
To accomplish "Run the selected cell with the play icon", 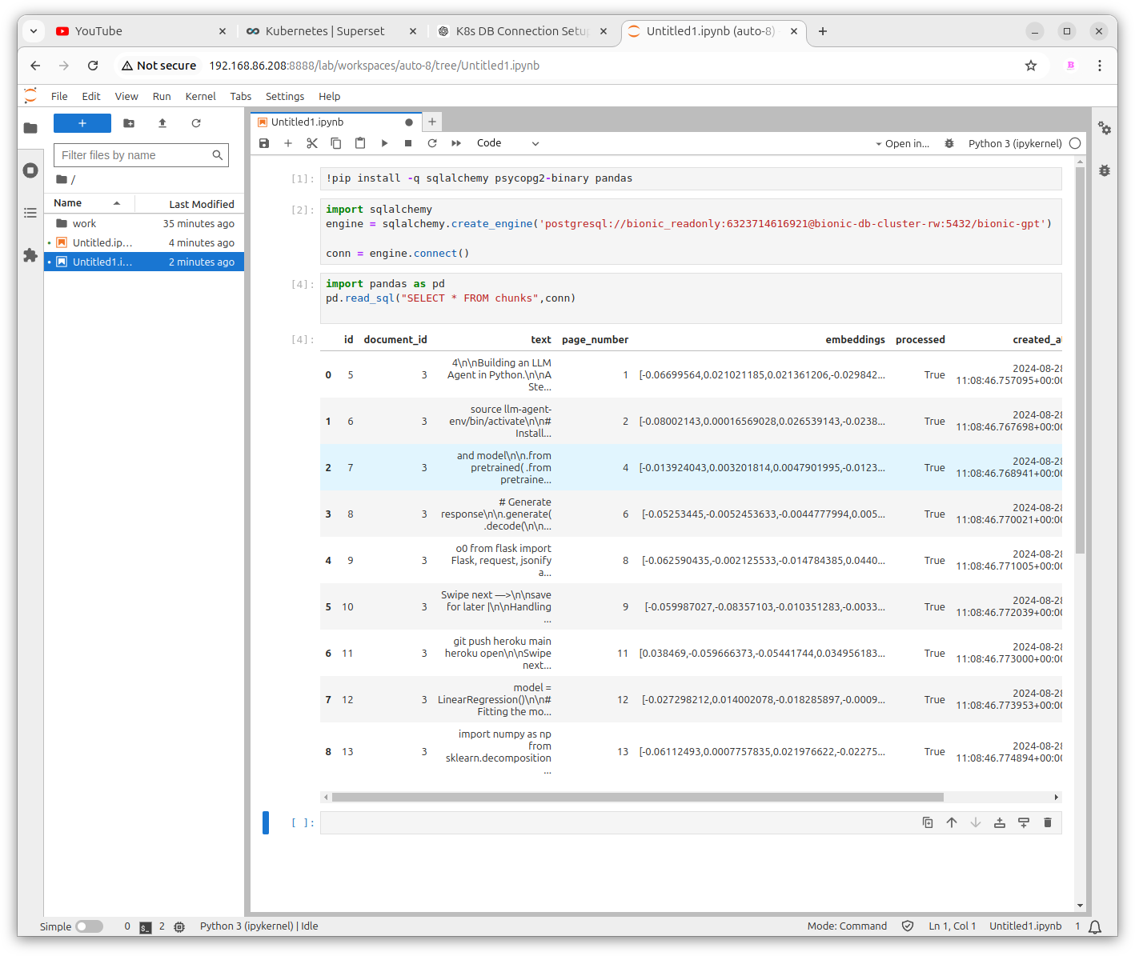I will 384,143.
